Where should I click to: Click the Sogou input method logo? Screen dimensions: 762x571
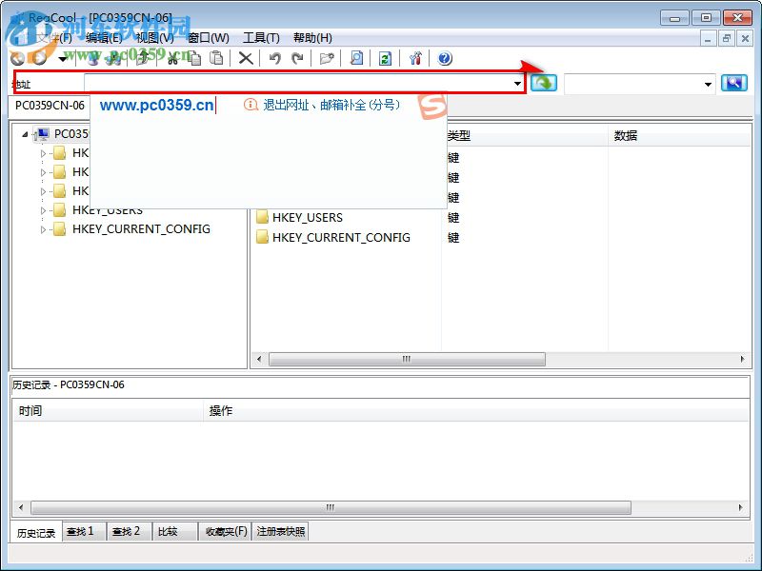(x=432, y=107)
